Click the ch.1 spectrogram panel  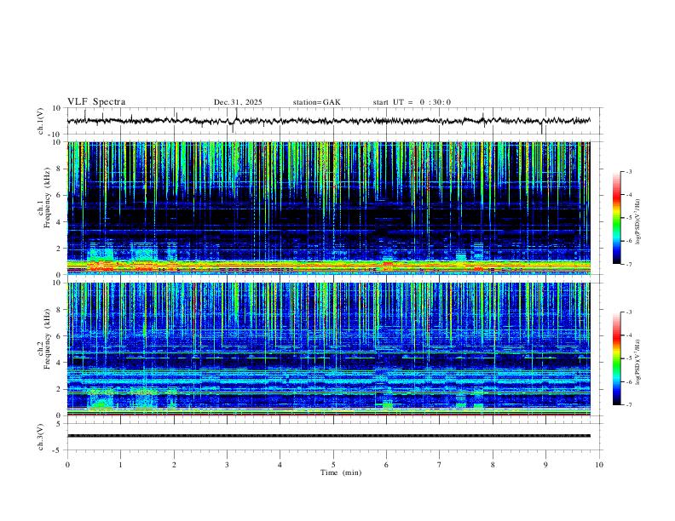click(x=329, y=208)
